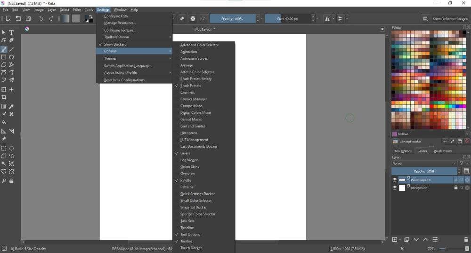The height and width of the screenshot is (253, 471).
Task: Select the Line tool
Action: [x=11, y=49]
